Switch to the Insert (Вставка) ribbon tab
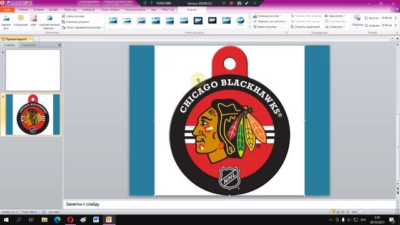 (39, 10)
